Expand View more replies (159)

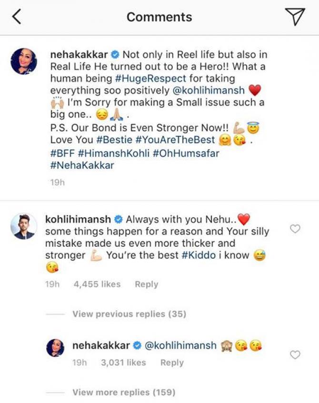coord(124,393)
